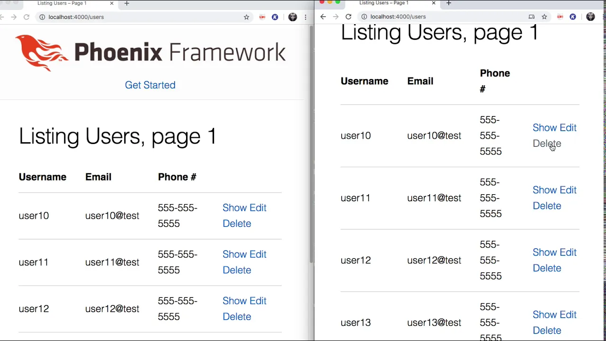
Task: Edit user13 in the right window
Action: pyautogui.click(x=568, y=315)
